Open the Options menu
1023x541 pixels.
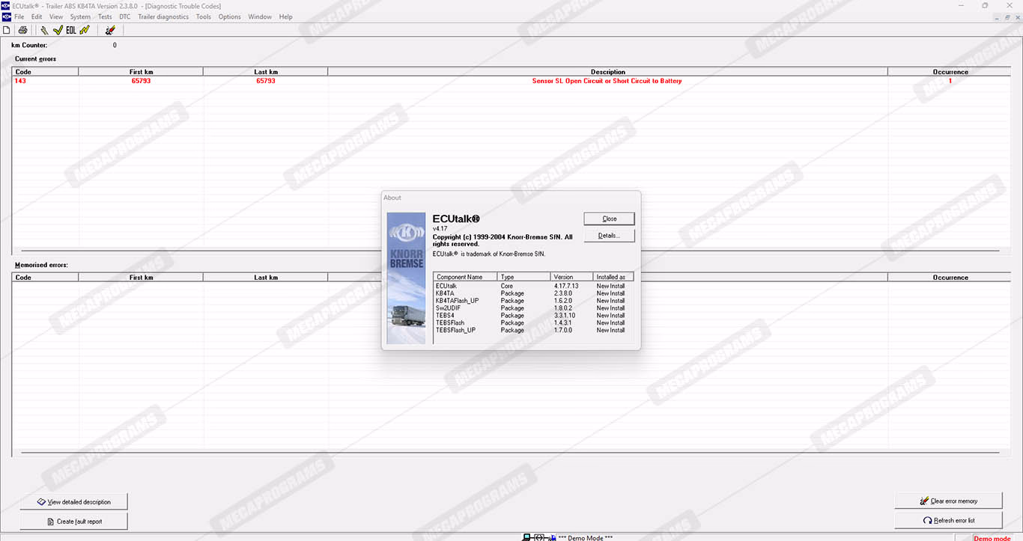point(229,16)
